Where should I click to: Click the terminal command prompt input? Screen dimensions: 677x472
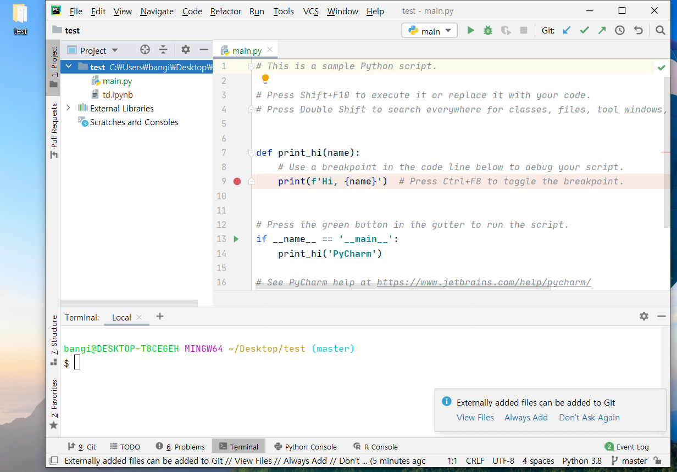click(77, 363)
